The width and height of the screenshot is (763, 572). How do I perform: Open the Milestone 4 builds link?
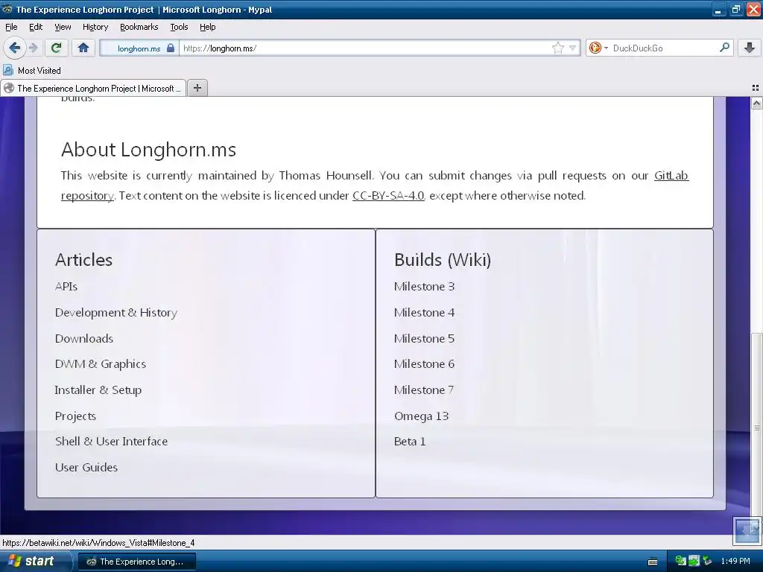tap(424, 313)
